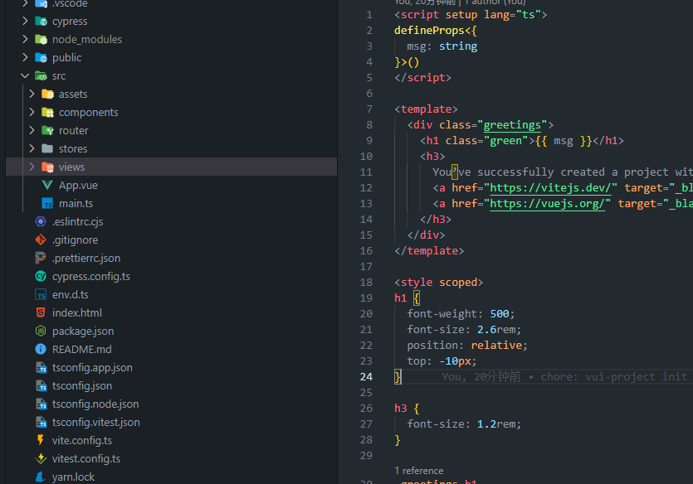The image size is (693, 484).
Task: Open App.vue in the explorer
Action: [x=78, y=186]
